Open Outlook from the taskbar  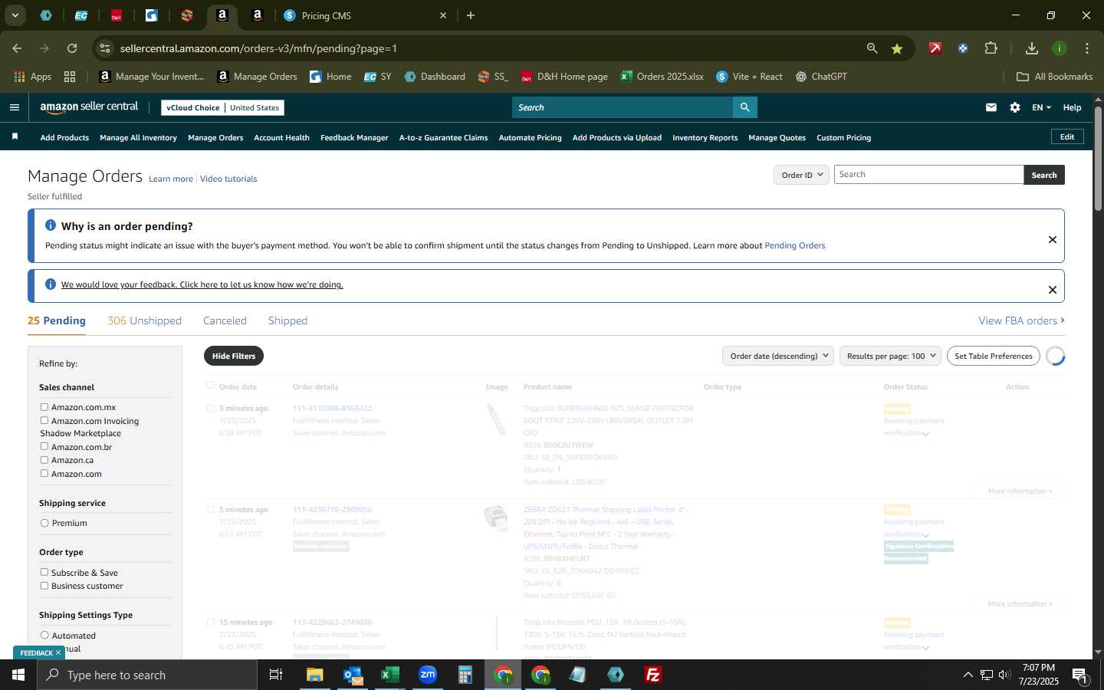pos(353,675)
